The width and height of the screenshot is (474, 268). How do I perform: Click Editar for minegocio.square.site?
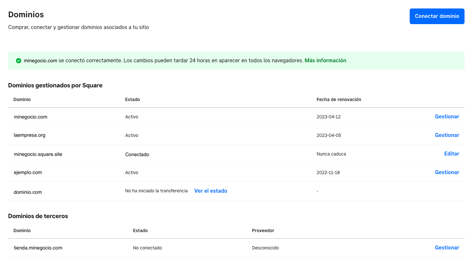point(452,154)
